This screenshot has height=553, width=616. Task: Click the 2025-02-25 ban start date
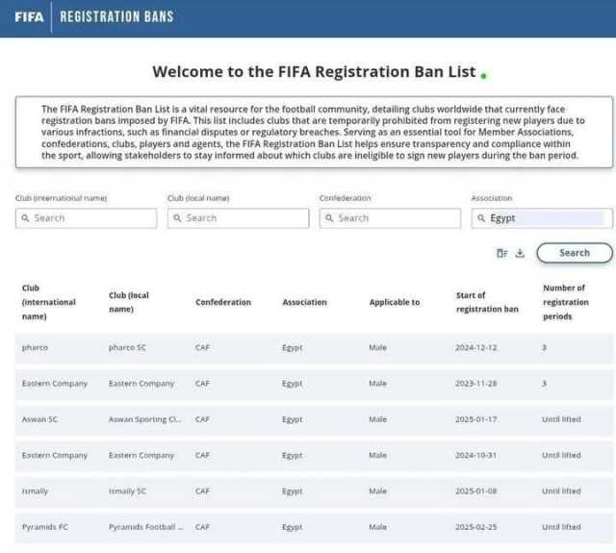coord(476,527)
